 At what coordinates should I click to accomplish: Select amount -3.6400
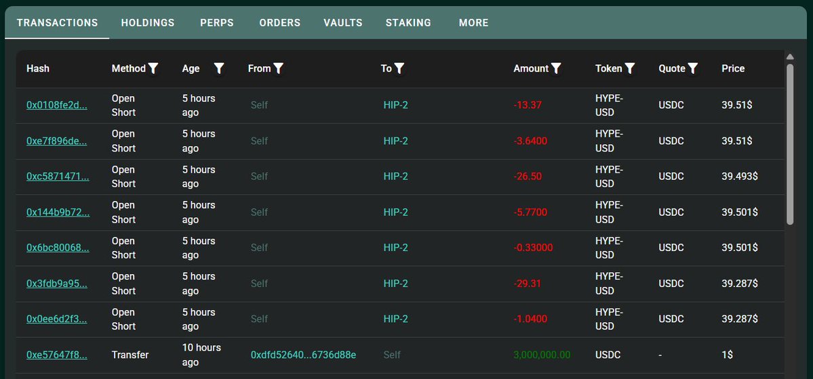click(530, 141)
